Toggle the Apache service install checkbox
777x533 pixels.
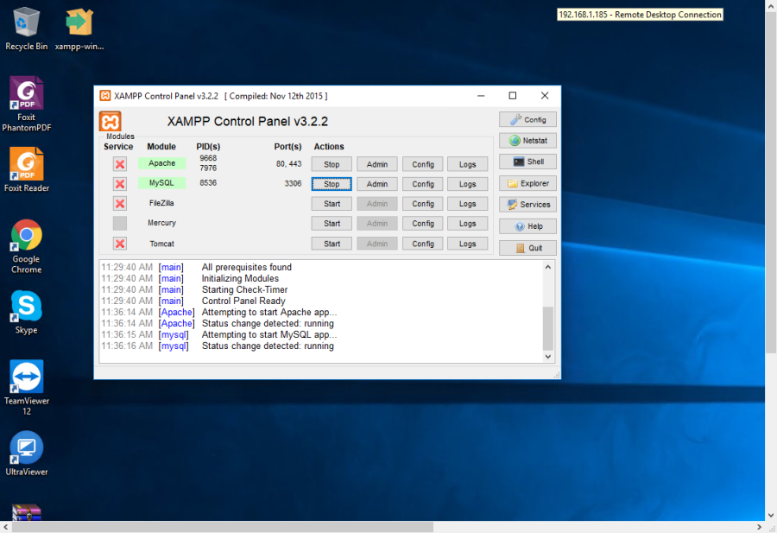coord(120,164)
